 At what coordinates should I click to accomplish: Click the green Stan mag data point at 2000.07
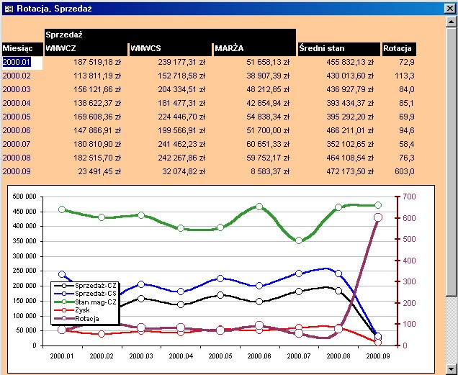(x=299, y=240)
